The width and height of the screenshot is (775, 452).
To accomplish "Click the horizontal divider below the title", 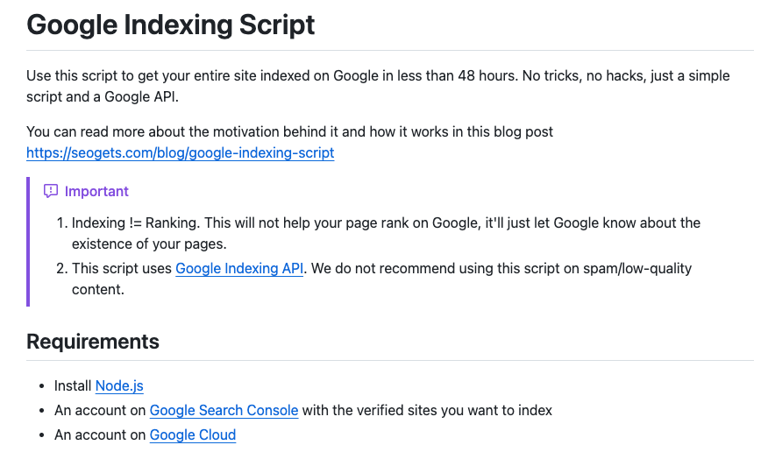I will 390,50.
